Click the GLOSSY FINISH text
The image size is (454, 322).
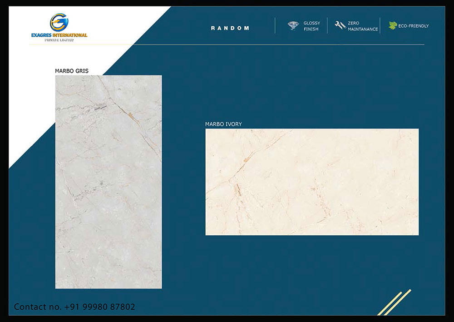(311, 26)
